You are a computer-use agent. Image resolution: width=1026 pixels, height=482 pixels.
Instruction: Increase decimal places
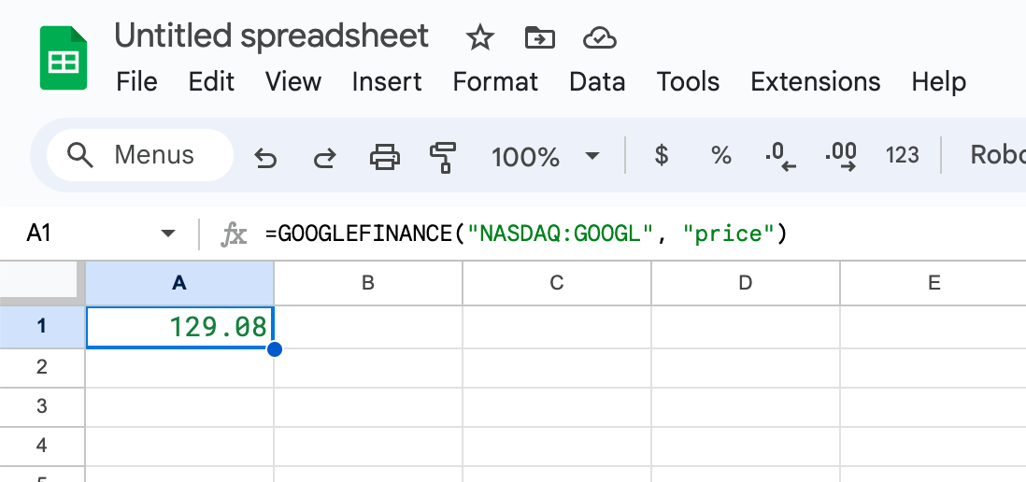(841, 156)
